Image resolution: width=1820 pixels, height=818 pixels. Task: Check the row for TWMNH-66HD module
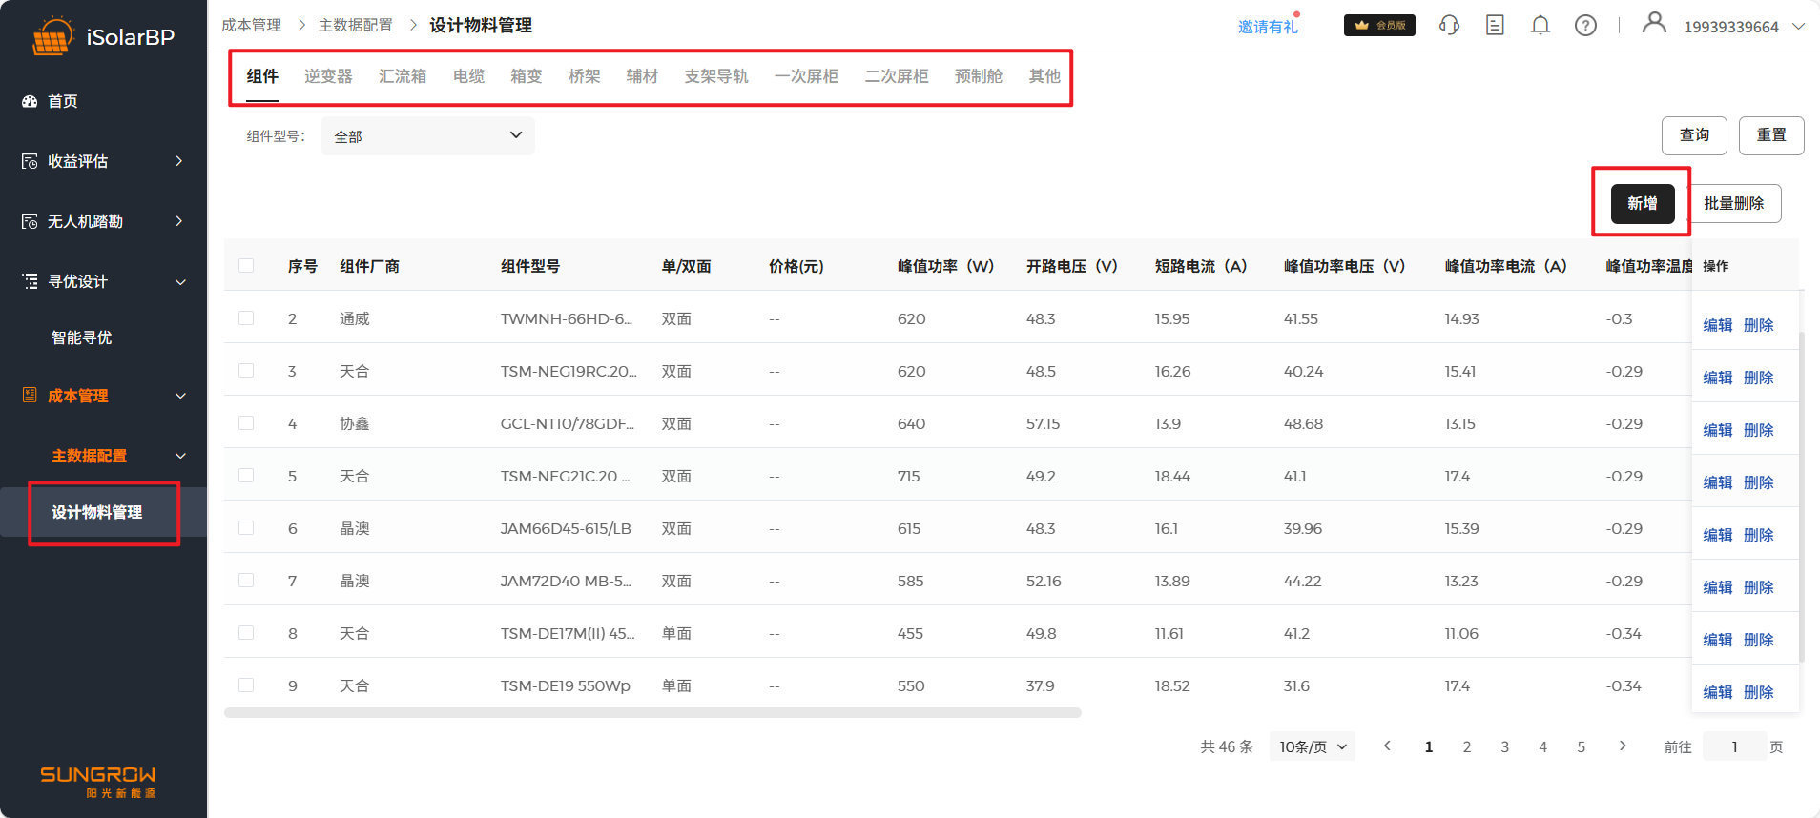pos(246,318)
